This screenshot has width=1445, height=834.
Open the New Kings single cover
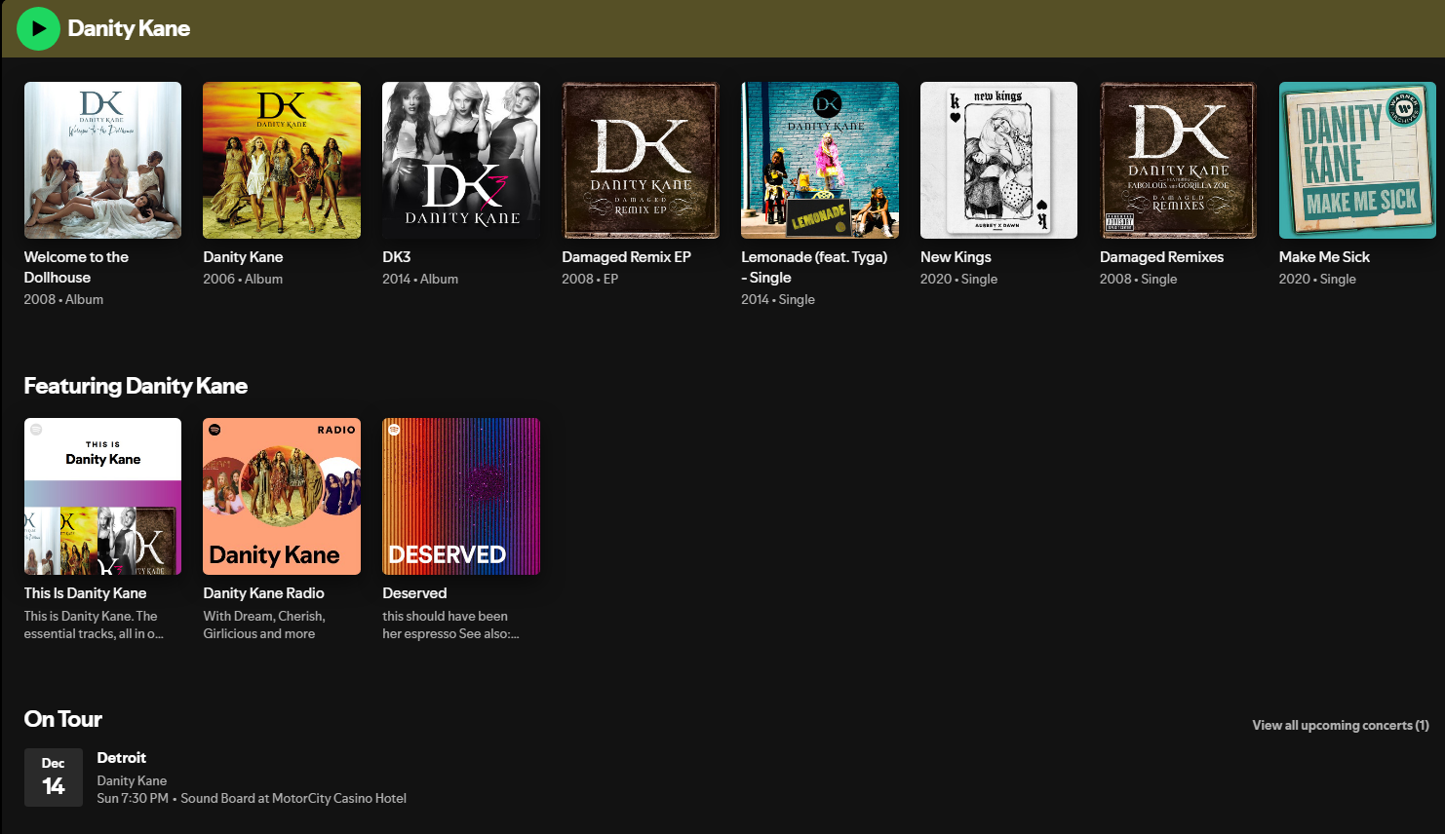click(x=998, y=160)
